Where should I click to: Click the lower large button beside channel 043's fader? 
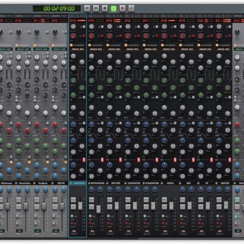73,207
